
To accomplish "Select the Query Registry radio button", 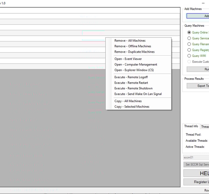I will click(x=189, y=50).
